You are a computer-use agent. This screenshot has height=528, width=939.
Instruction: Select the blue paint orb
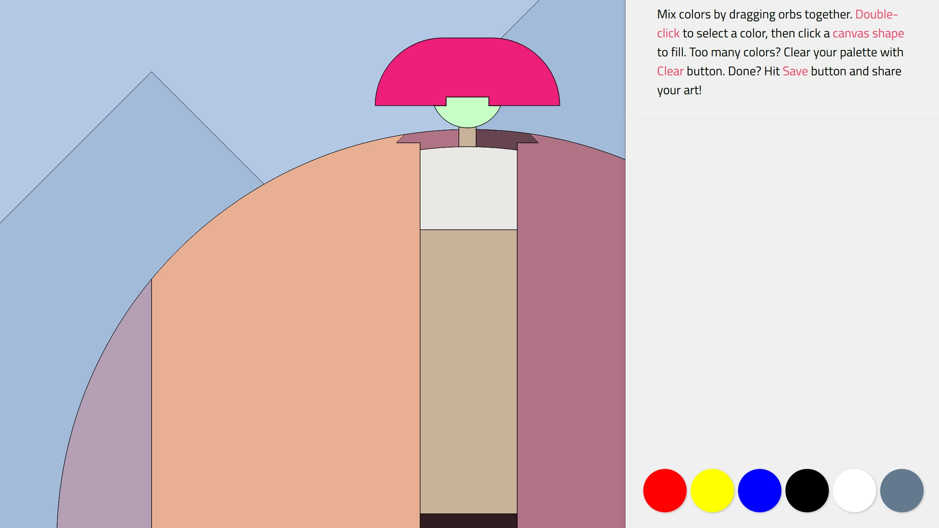click(x=759, y=490)
